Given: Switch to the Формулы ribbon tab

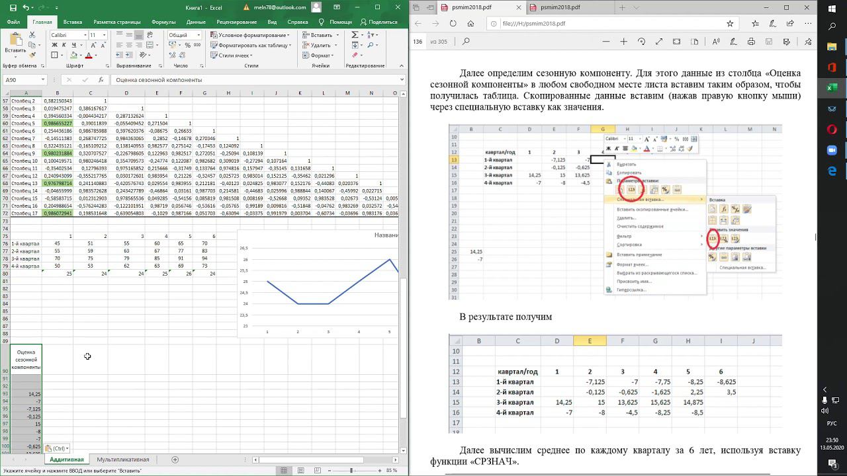Looking at the screenshot, I should coord(163,22).
